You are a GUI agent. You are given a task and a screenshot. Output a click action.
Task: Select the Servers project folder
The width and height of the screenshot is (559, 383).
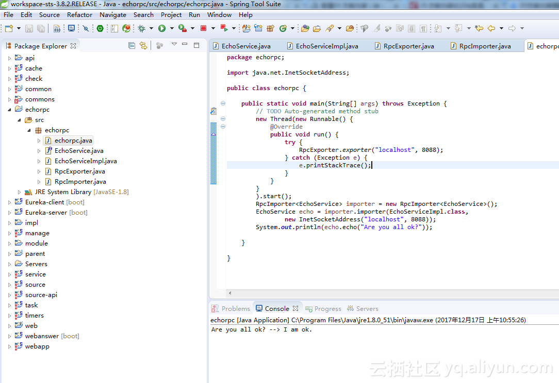(31, 264)
